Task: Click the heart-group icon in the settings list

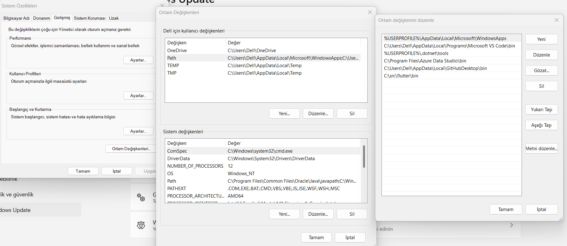Action: click(x=141, y=225)
